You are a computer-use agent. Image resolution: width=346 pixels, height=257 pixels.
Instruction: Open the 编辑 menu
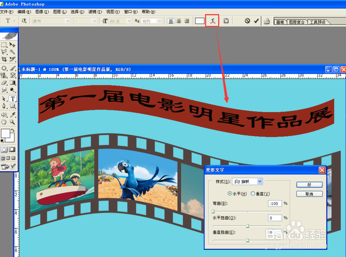click(24, 12)
